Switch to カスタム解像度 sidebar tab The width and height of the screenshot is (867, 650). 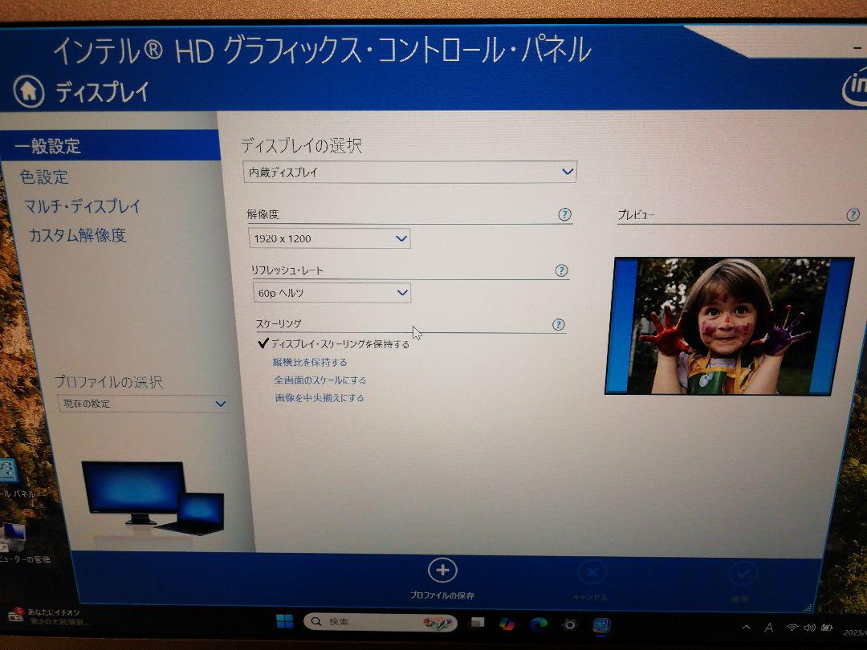[x=78, y=235]
